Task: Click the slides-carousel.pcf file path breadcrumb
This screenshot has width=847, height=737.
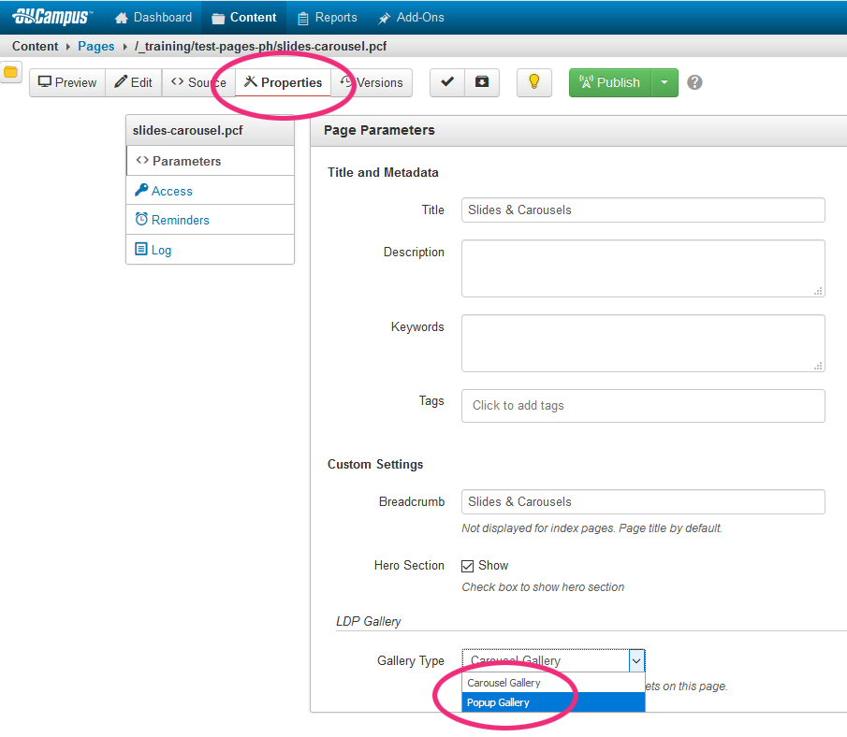Action: pyautogui.click(x=260, y=47)
